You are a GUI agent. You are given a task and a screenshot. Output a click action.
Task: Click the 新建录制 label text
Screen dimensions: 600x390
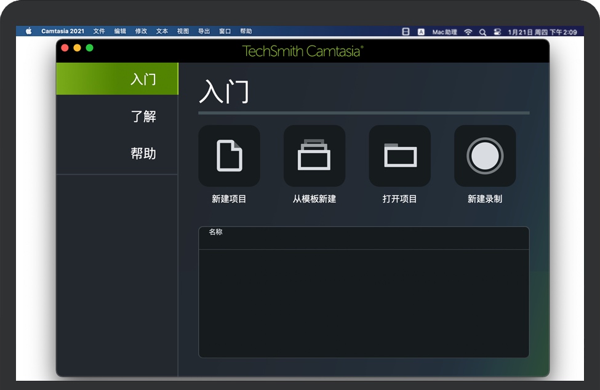pyautogui.click(x=485, y=199)
